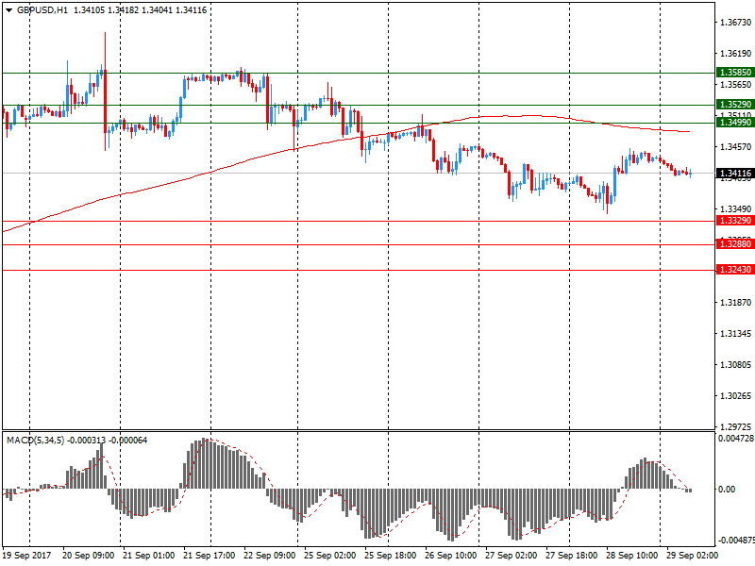Click the MACD zero level label 0.00
The height and width of the screenshot is (566, 755).
pyautogui.click(x=727, y=490)
